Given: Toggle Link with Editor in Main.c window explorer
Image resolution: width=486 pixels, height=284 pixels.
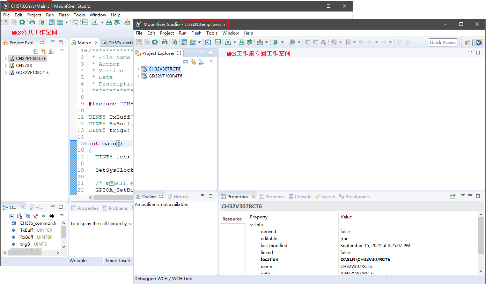Looking at the screenshot, I should [x=44, y=52].
